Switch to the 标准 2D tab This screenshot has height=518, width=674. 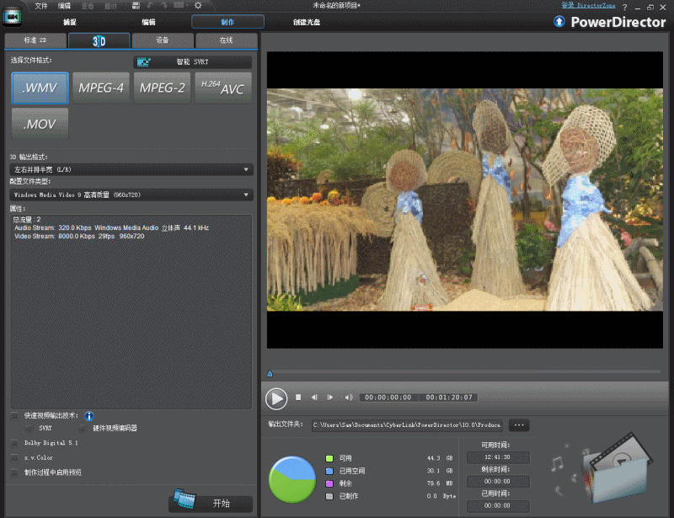point(35,40)
